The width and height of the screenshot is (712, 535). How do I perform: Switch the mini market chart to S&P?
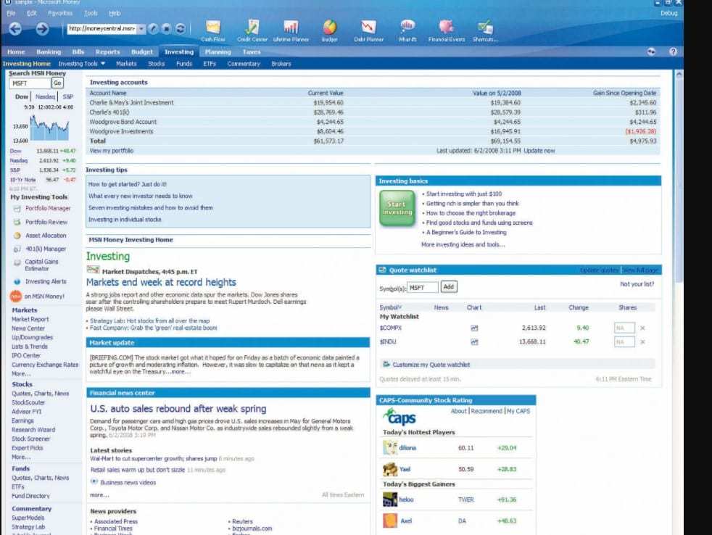point(67,96)
